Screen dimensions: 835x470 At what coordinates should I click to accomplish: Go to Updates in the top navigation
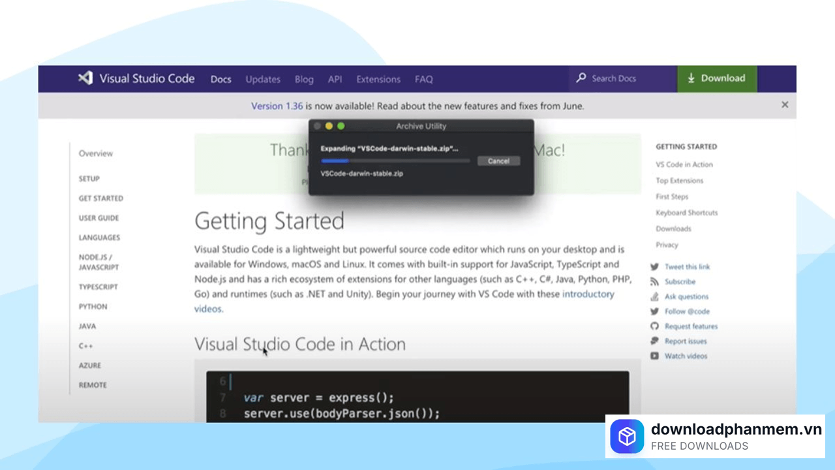click(263, 79)
